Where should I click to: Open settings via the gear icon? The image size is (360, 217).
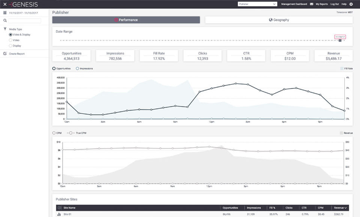(351, 4)
